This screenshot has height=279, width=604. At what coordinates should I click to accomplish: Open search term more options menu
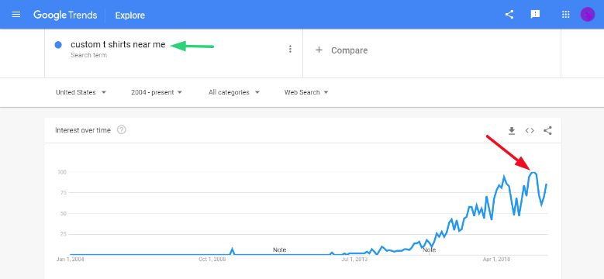[x=290, y=49]
